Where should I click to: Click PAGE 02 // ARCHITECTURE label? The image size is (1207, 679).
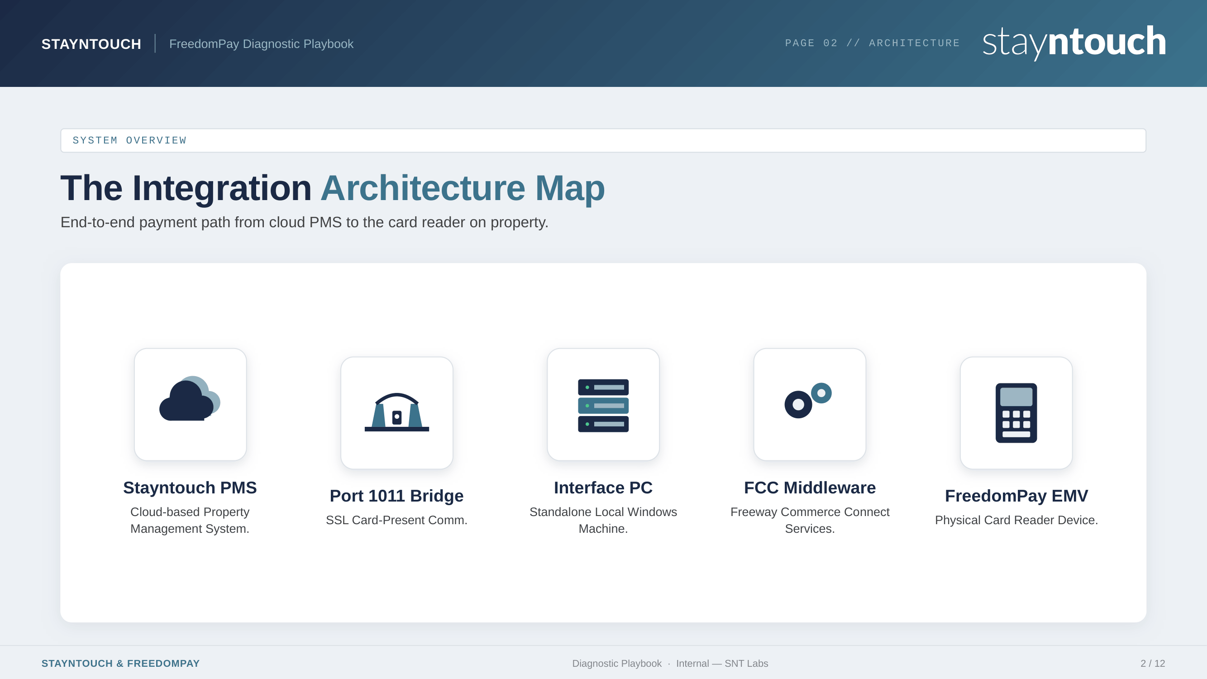(x=873, y=43)
